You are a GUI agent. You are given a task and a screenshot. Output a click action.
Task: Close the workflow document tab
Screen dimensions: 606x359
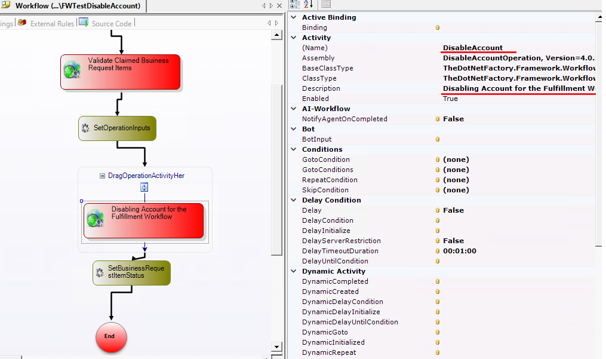click(x=279, y=6)
